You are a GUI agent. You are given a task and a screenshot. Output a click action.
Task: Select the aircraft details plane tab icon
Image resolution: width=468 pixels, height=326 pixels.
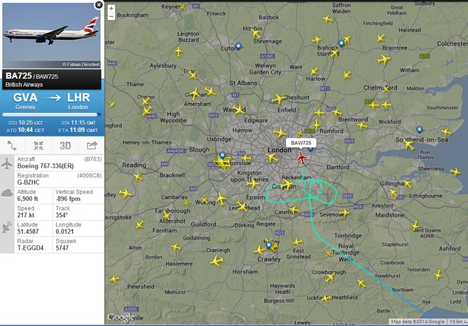(x=7, y=164)
